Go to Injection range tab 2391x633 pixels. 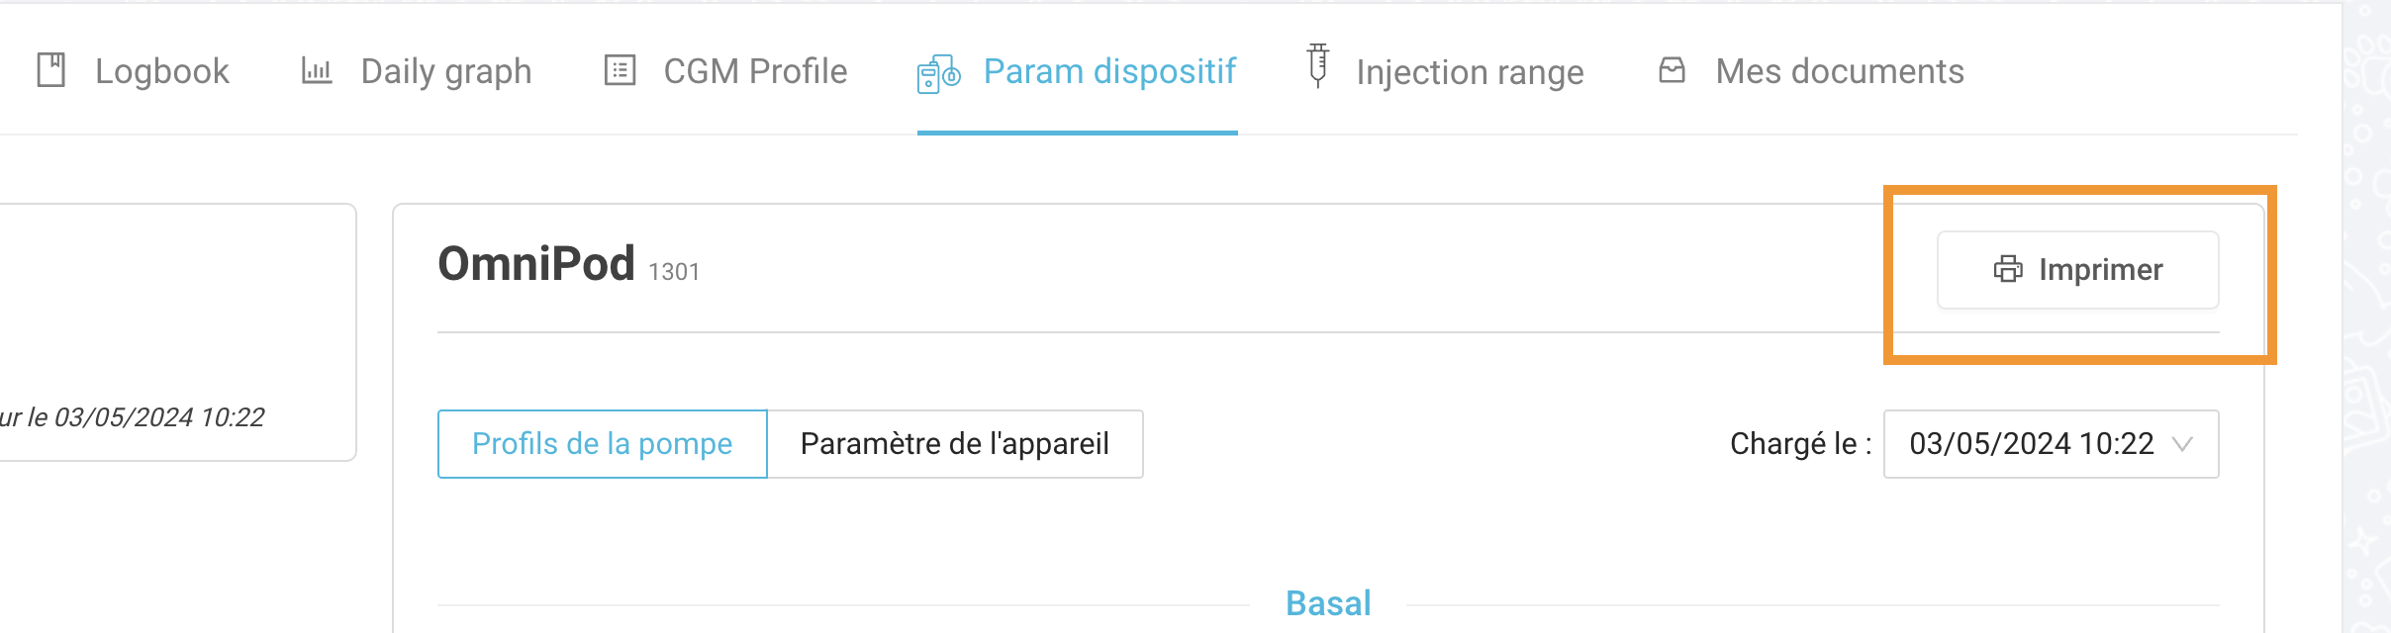tap(1445, 71)
